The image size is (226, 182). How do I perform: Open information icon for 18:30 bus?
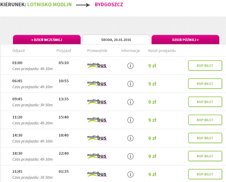(x=130, y=156)
